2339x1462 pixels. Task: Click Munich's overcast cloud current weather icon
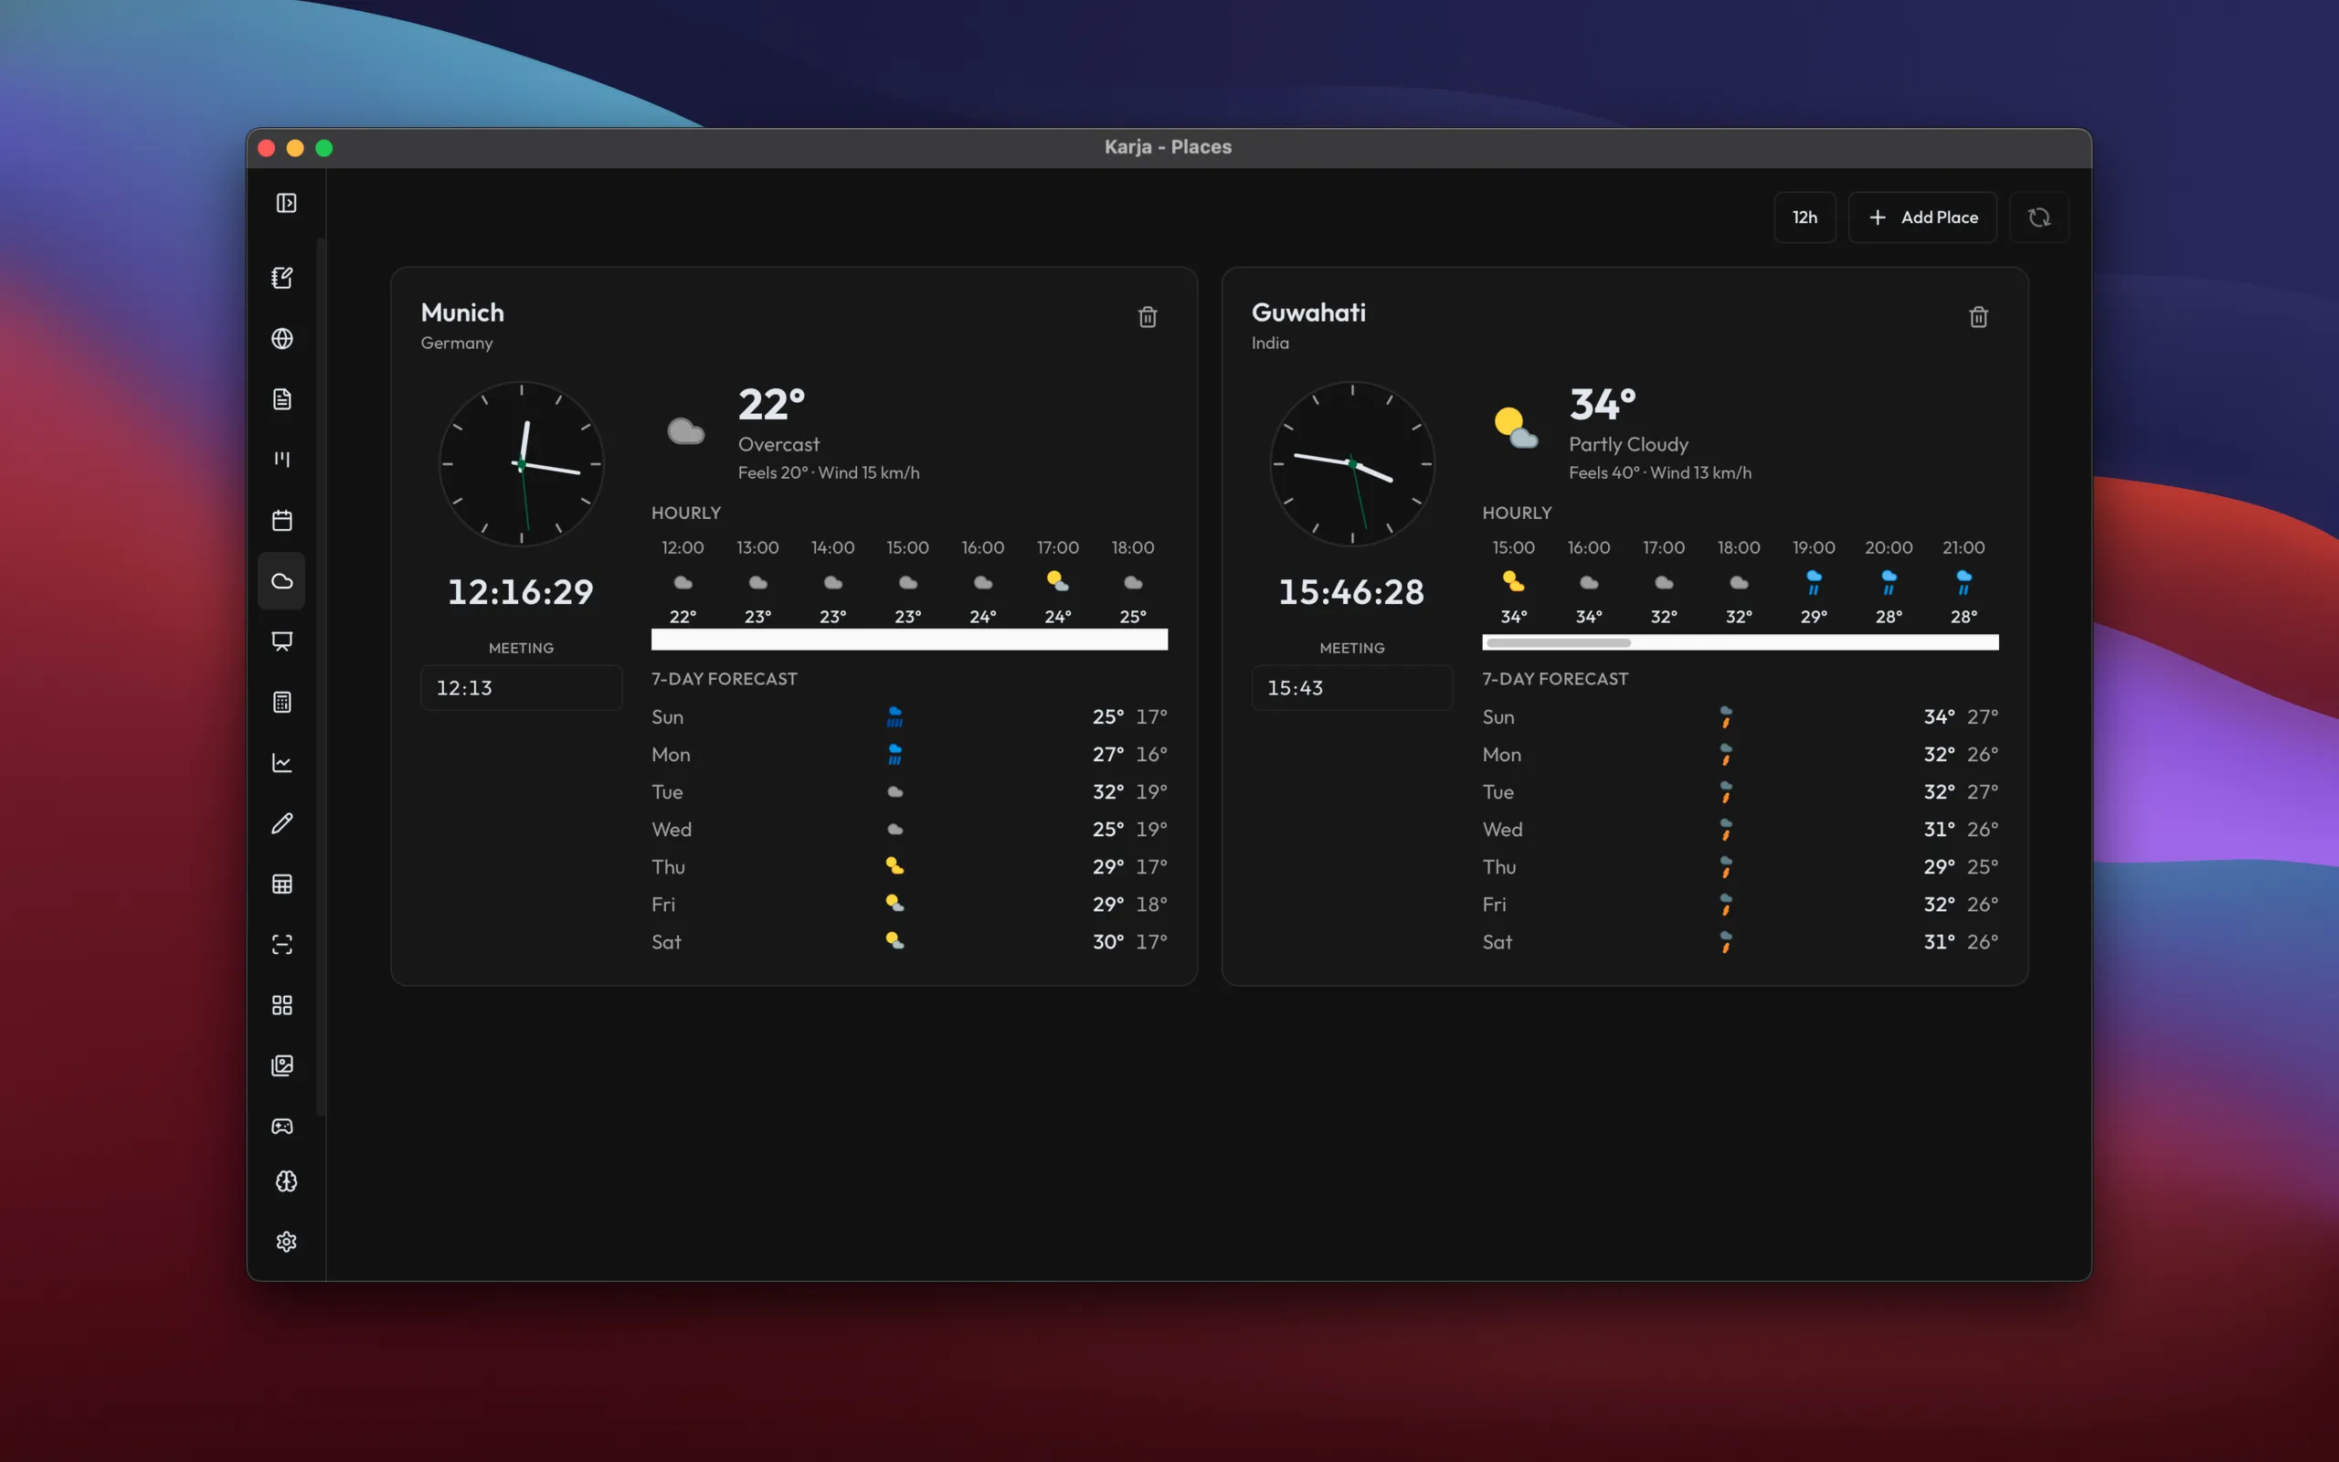tap(686, 431)
